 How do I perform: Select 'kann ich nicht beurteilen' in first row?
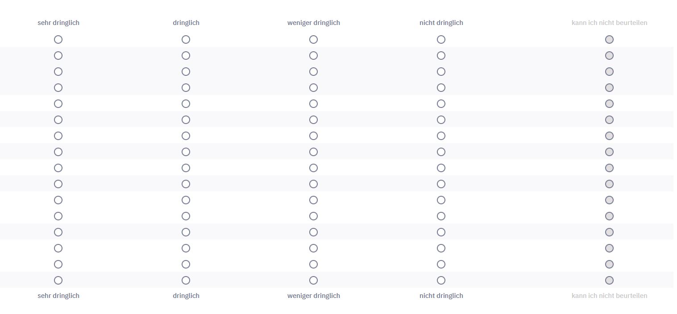(609, 40)
